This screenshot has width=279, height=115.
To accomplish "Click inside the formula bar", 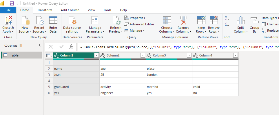I will 178,47.
